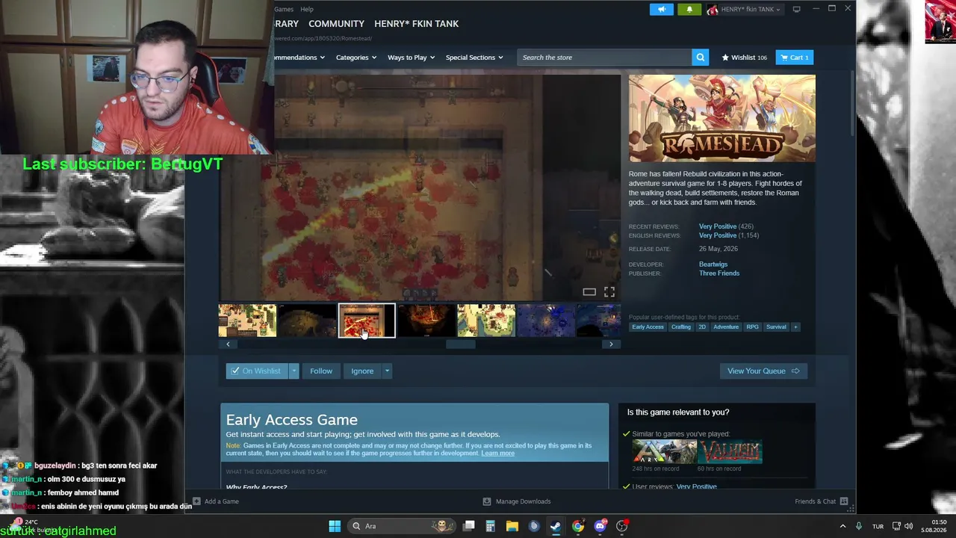Open the Special Sections dropdown
Viewport: 956px width, 538px height.
474,58
